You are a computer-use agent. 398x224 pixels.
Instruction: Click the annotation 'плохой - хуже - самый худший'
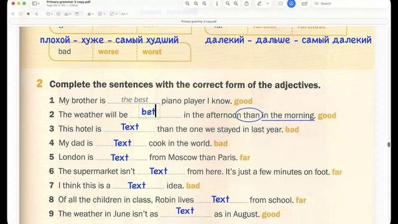pyautogui.click(x=109, y=40)
